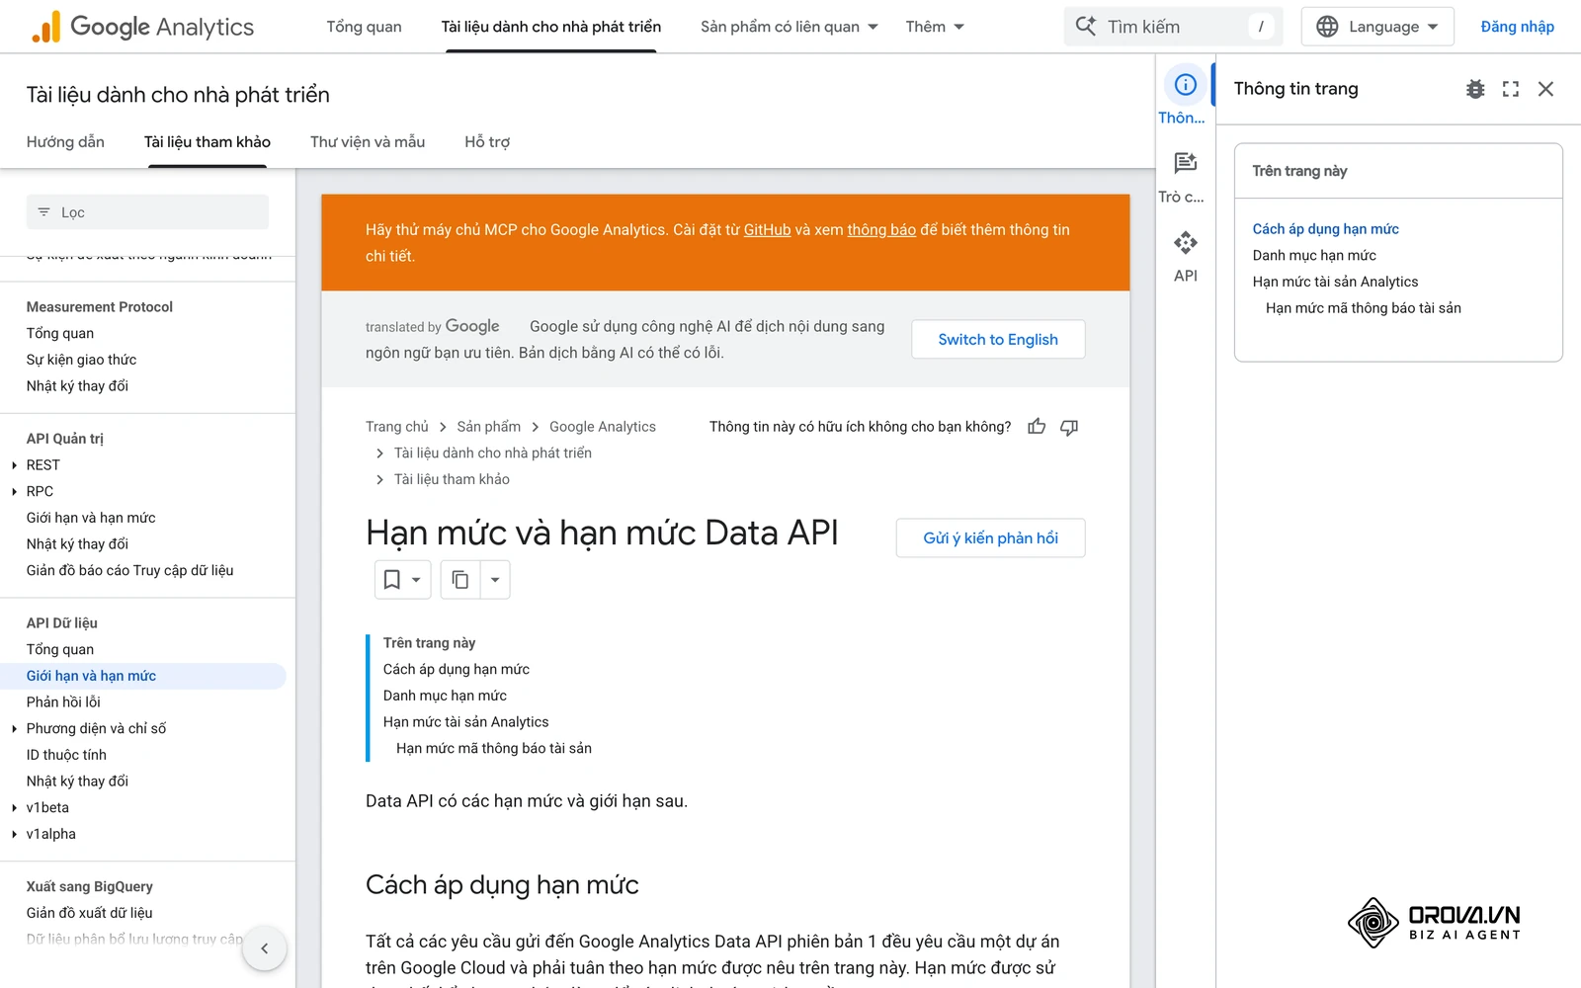Jump to Hạn mức mã thông báo tài sản in content TOC

pyautogui.click(x=494, y=749)
